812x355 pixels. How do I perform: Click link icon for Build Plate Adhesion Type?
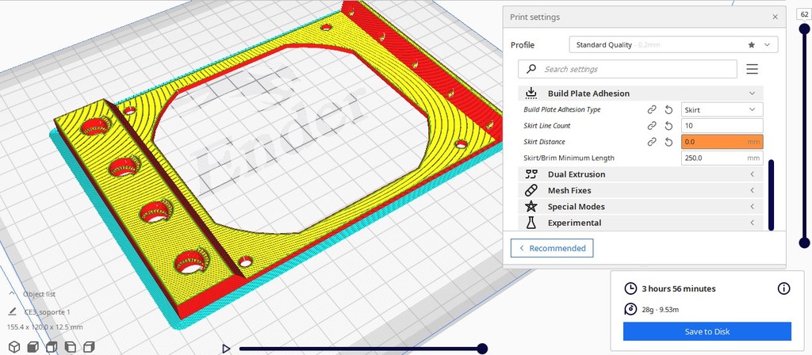(652, 109)
